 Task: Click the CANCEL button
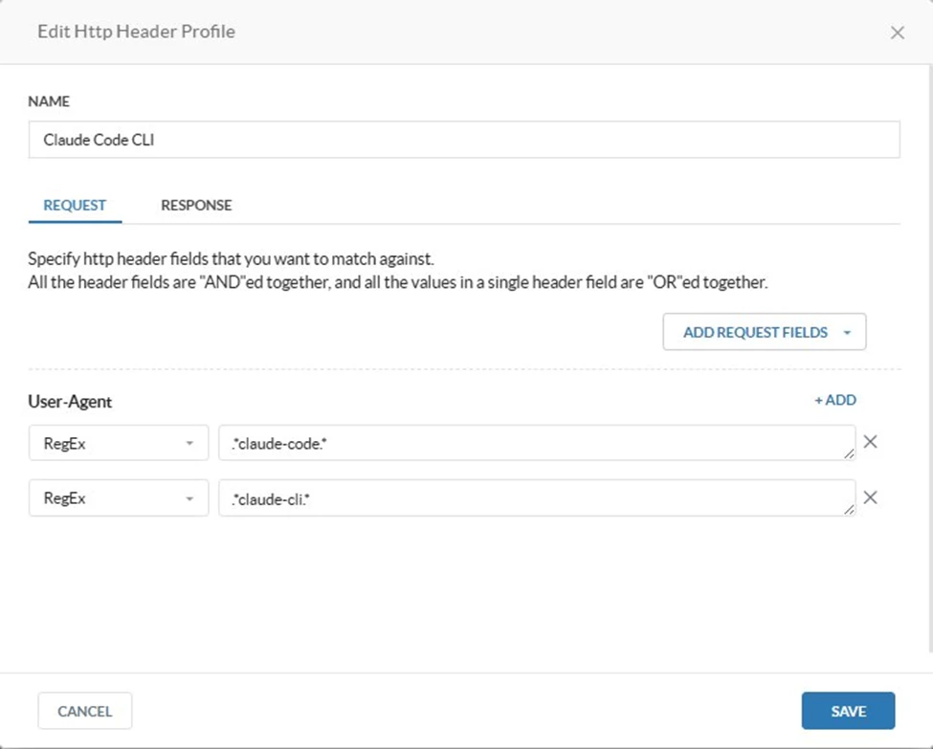(85, 711)
